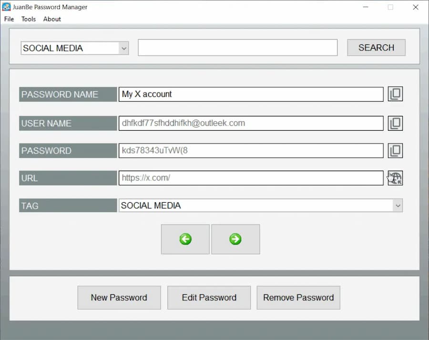The image size is (429, 340).
Task: Click the user name email field
Action: [251, 123]
